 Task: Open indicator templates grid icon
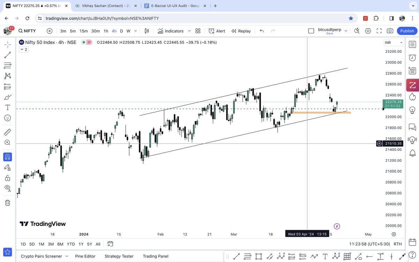point(198,31)
